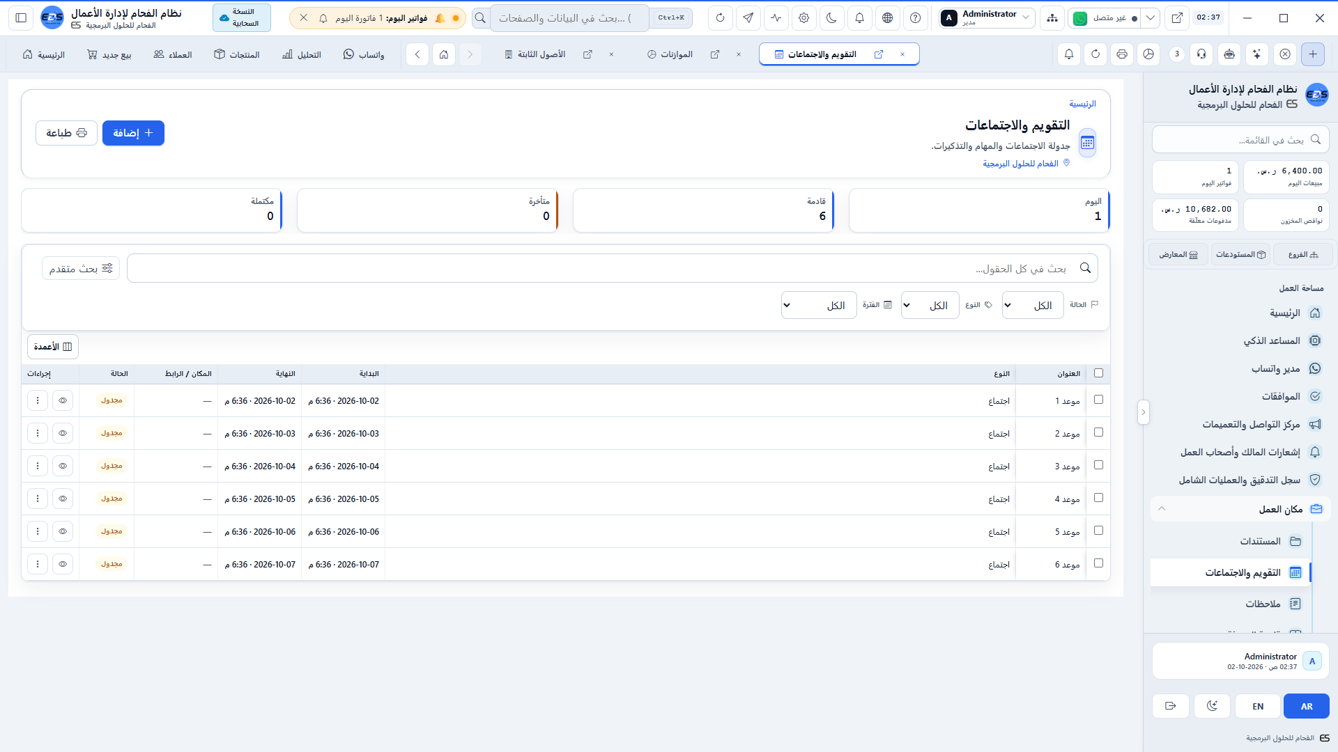This screenshot has height=752, width=1338.
Task: Open the النوع type filter dropdown
Action: [x=930, y=305]
